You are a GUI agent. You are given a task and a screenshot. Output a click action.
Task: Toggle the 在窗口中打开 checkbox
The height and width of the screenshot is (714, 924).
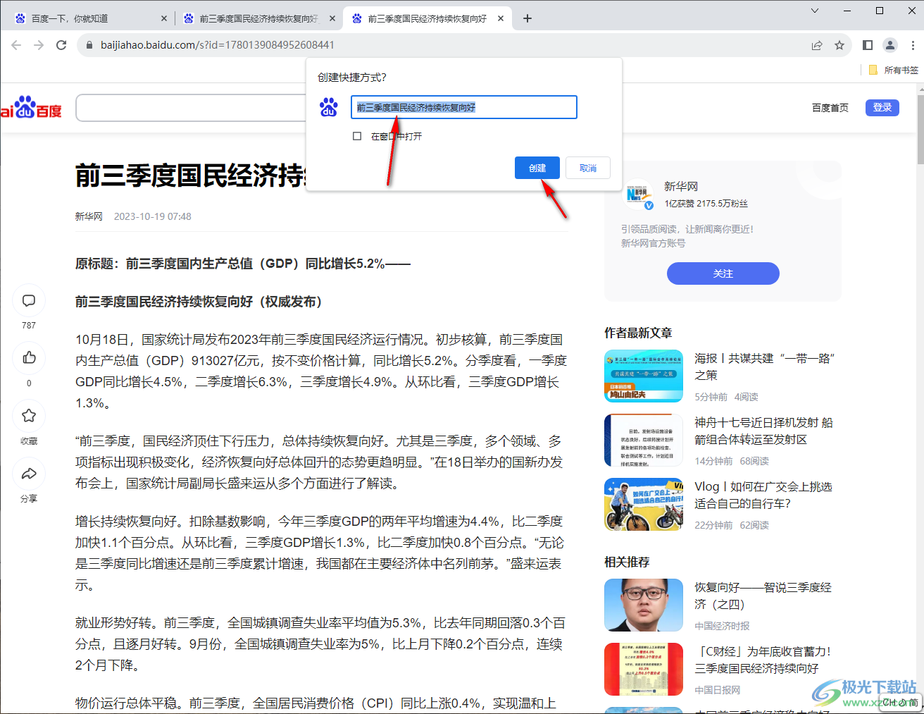click(x=357, y=136)
